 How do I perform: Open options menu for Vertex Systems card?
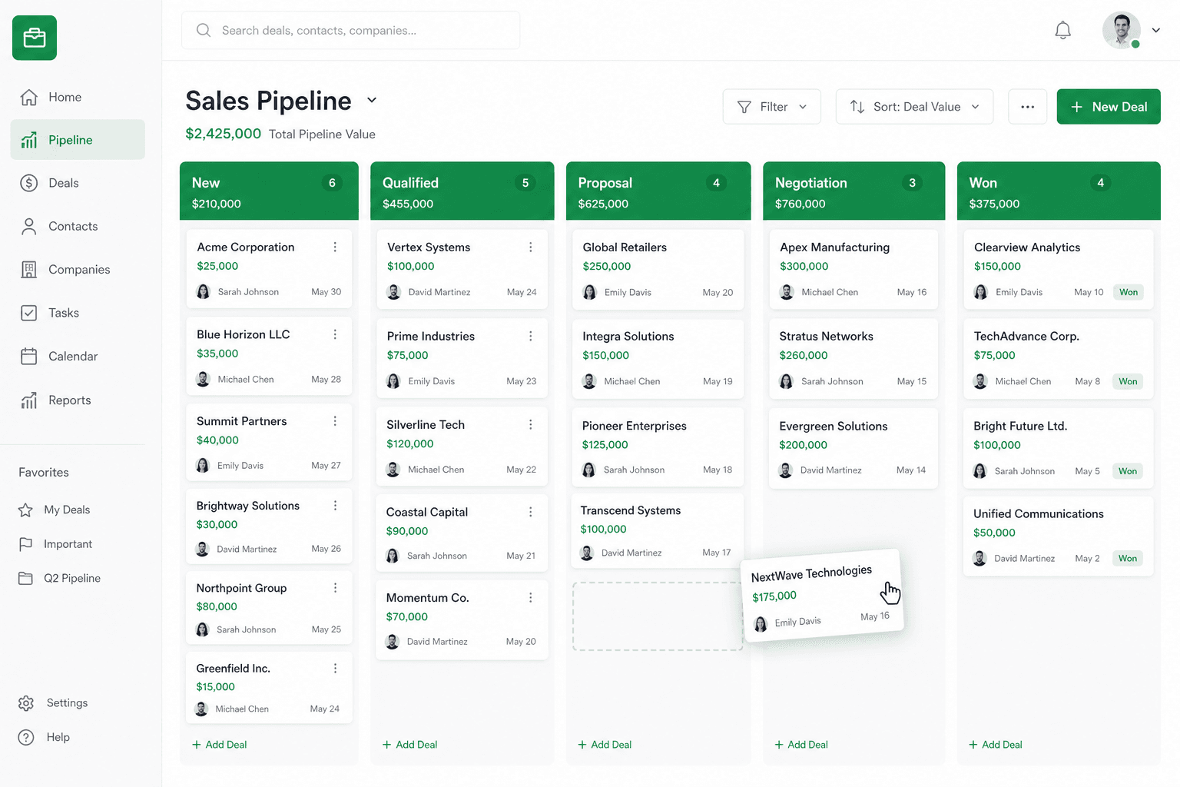coord(531,247)
